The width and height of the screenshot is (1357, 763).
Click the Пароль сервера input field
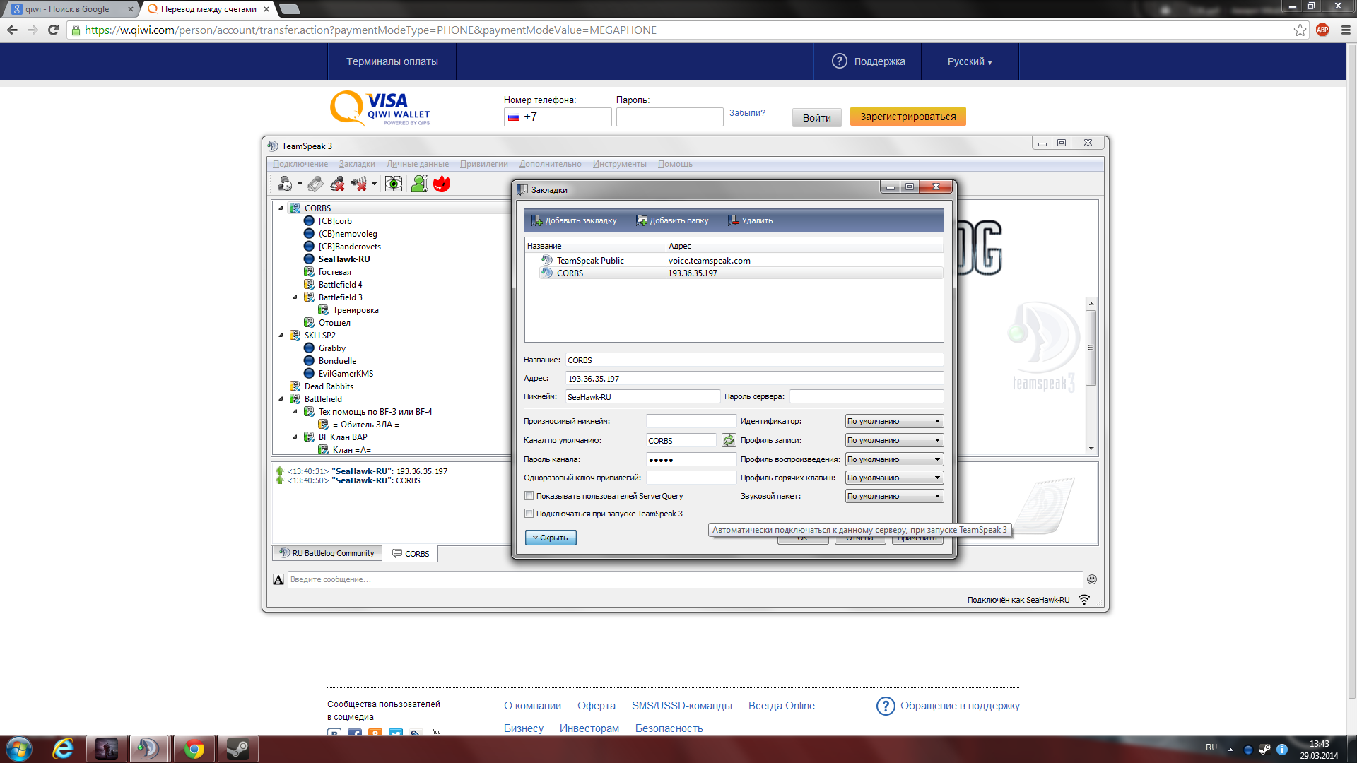point(867,397)
